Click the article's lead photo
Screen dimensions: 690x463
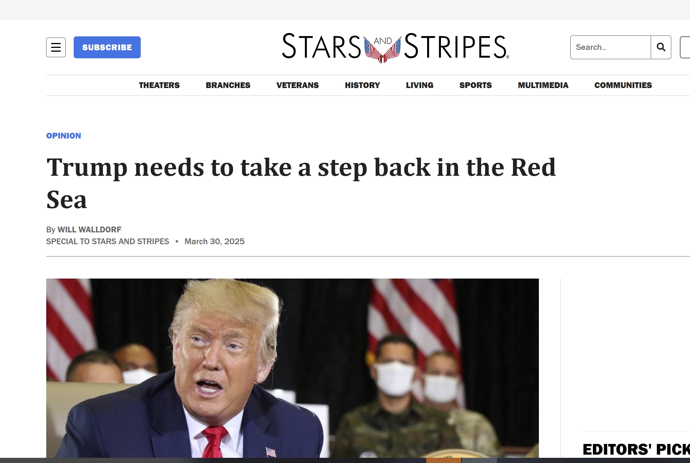pyautogui.click(x=292, y=368)
